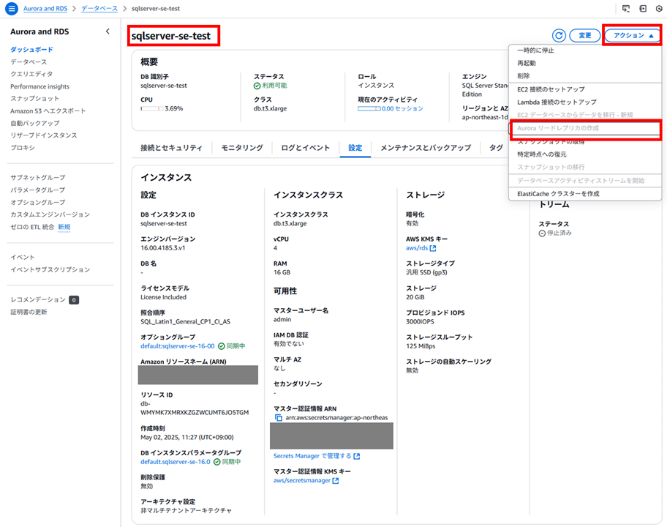Switch to ログとイベント tab

pos(306,148)
